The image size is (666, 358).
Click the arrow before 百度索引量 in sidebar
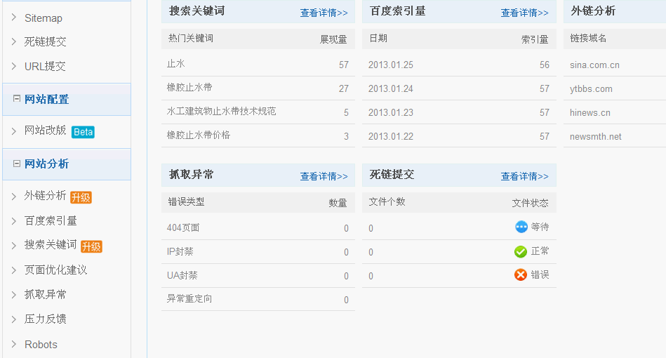(14, 221)
